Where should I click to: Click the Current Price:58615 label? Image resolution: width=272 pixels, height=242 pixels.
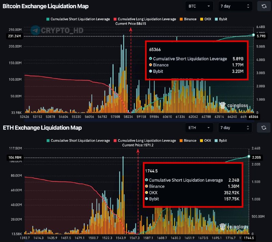(131, 23)
